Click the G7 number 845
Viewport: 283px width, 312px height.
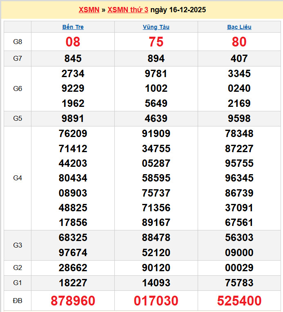pyautogui.click(x=73, y=59)
